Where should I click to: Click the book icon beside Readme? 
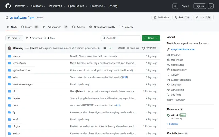pos(168,55)
